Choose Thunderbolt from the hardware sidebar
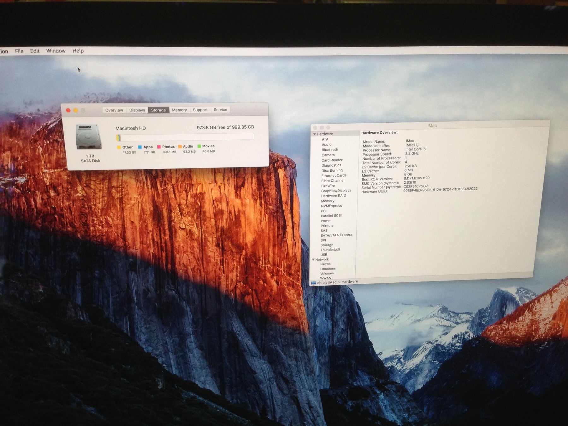The image size is (568, 426). [x=330, y=250]
